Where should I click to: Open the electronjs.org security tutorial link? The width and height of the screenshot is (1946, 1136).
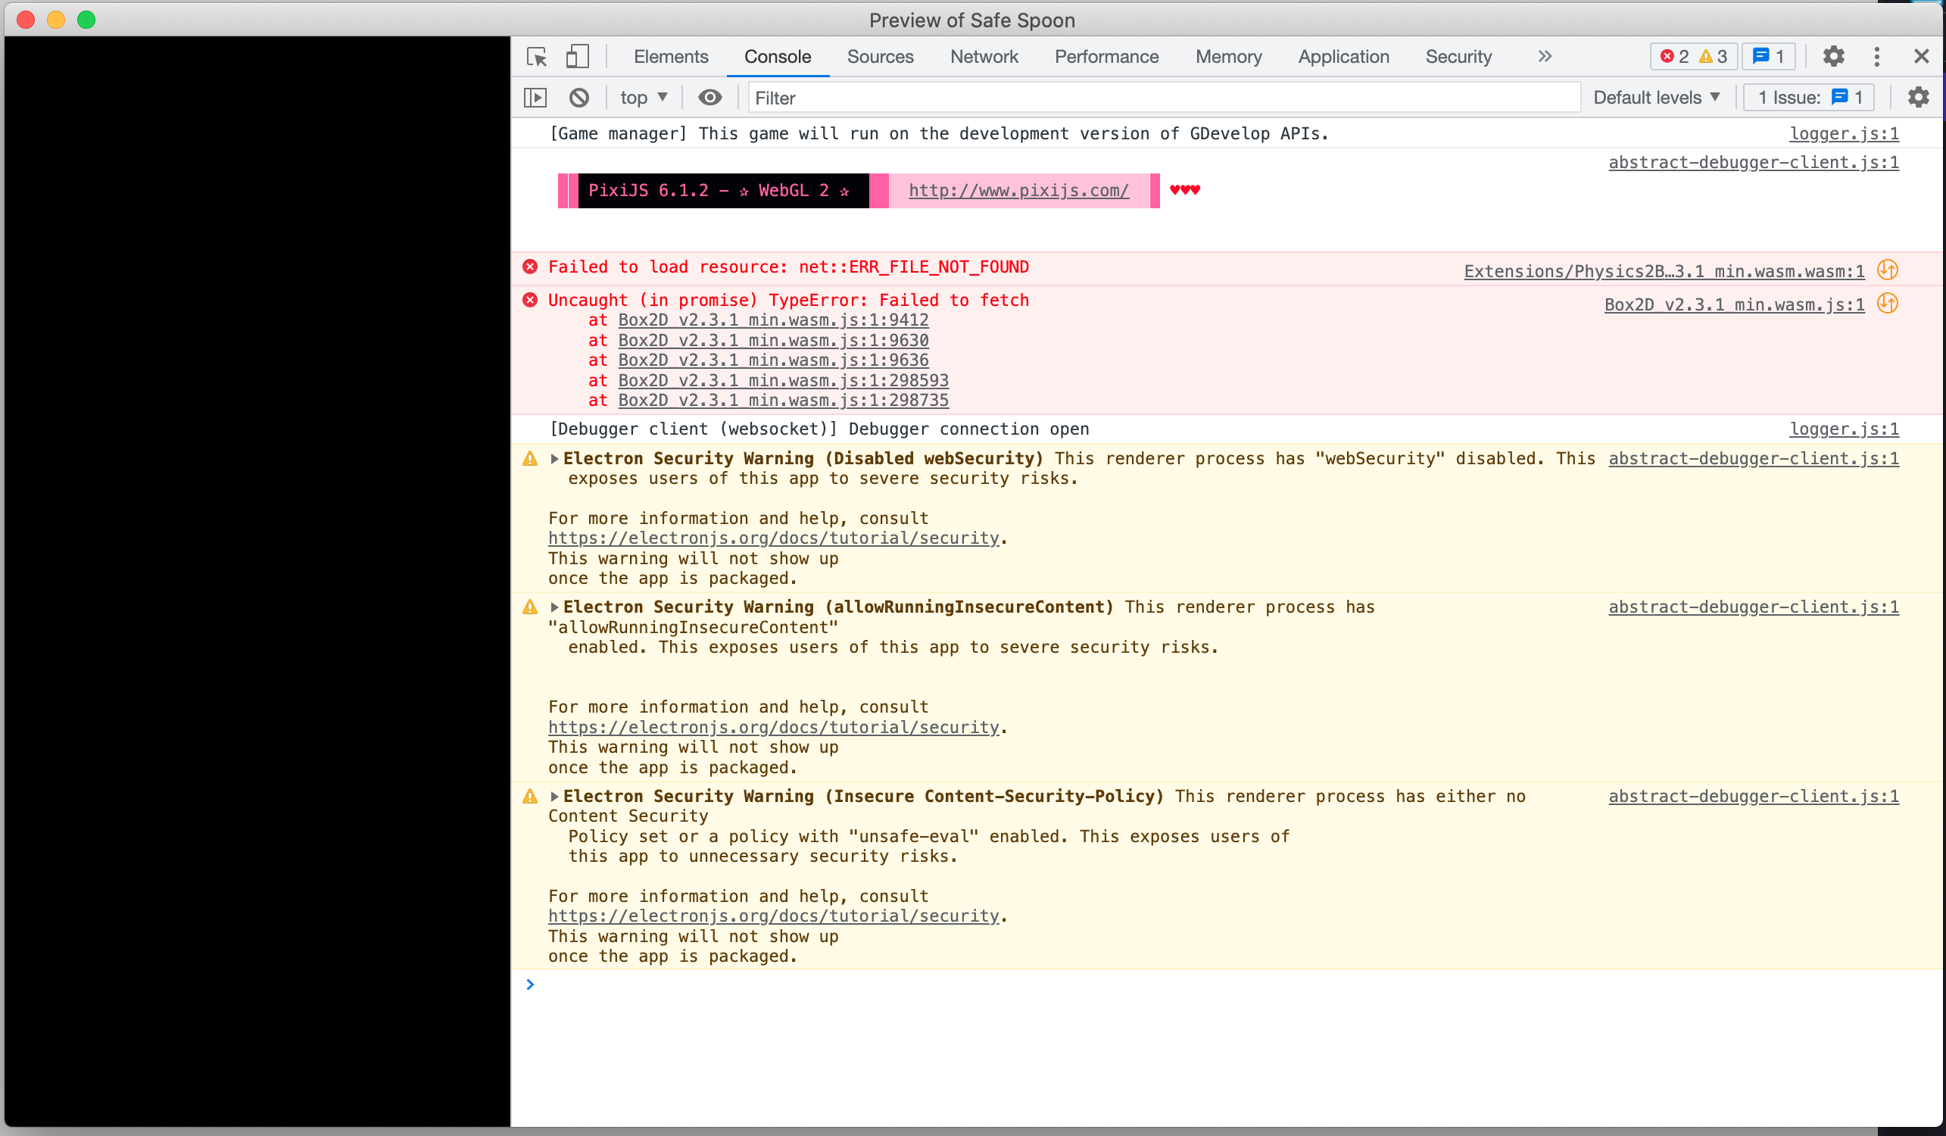pyautogui.click(x=772, y=538)
